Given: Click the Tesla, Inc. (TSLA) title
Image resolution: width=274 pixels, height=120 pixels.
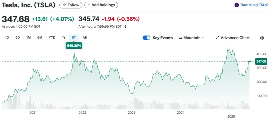Looking at the screenshot, I should coord(28,5).
